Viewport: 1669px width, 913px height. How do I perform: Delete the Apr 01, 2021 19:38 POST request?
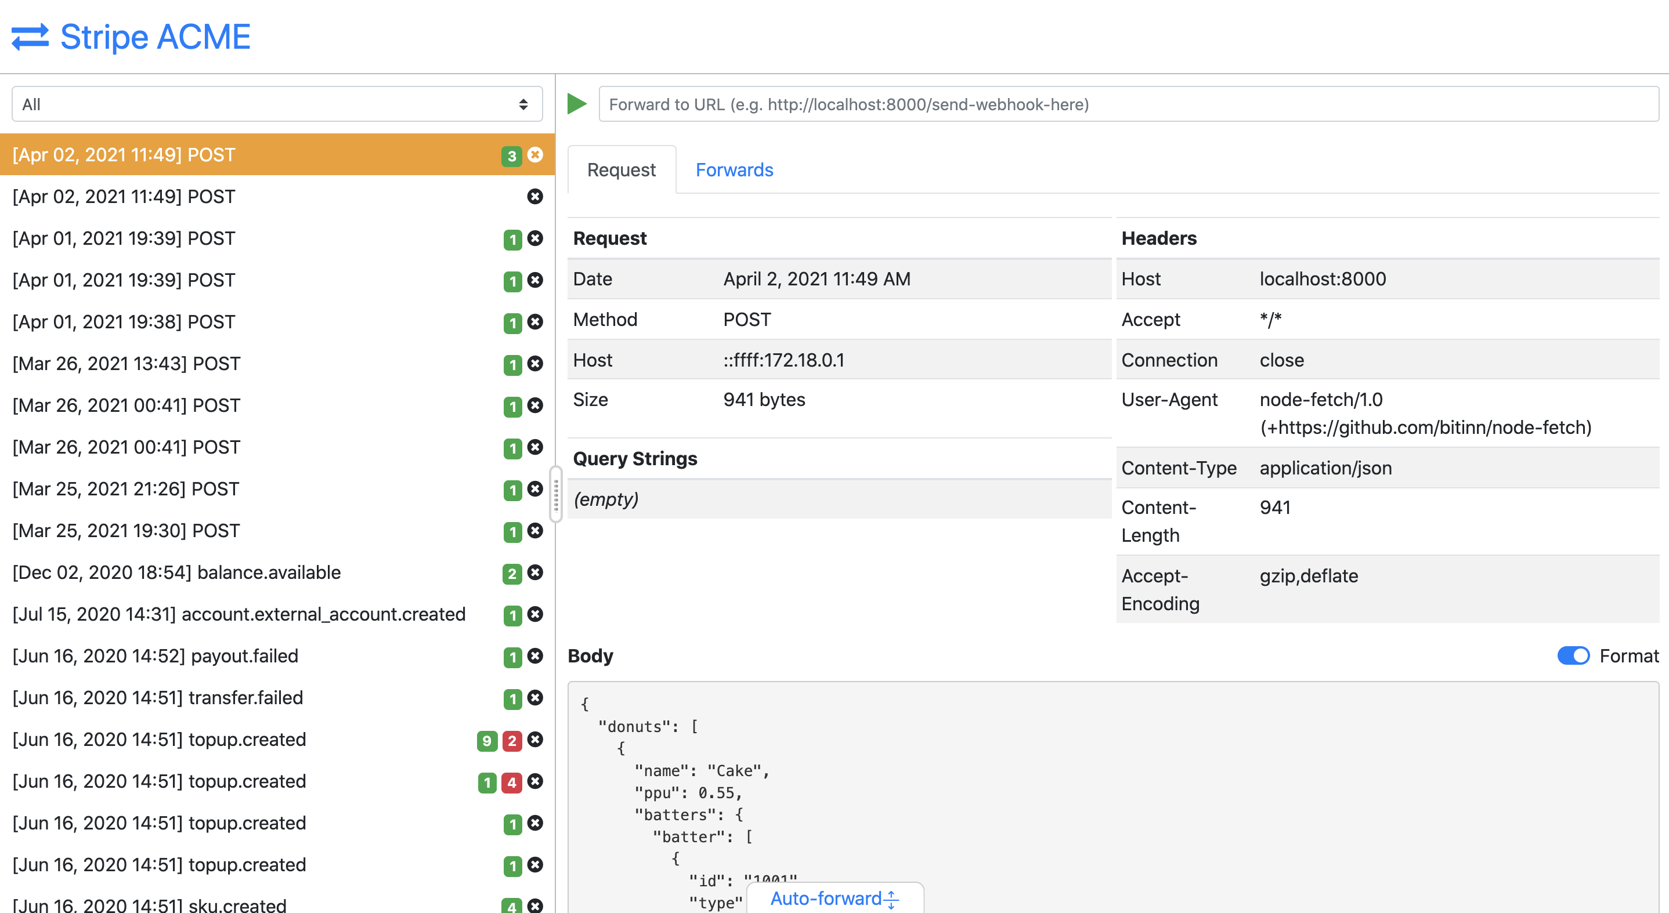(535, 322)
